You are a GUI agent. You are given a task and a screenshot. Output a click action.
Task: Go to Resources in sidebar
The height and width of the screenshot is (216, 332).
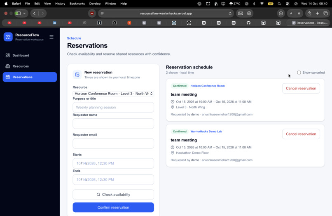click(x=30, y=66)
